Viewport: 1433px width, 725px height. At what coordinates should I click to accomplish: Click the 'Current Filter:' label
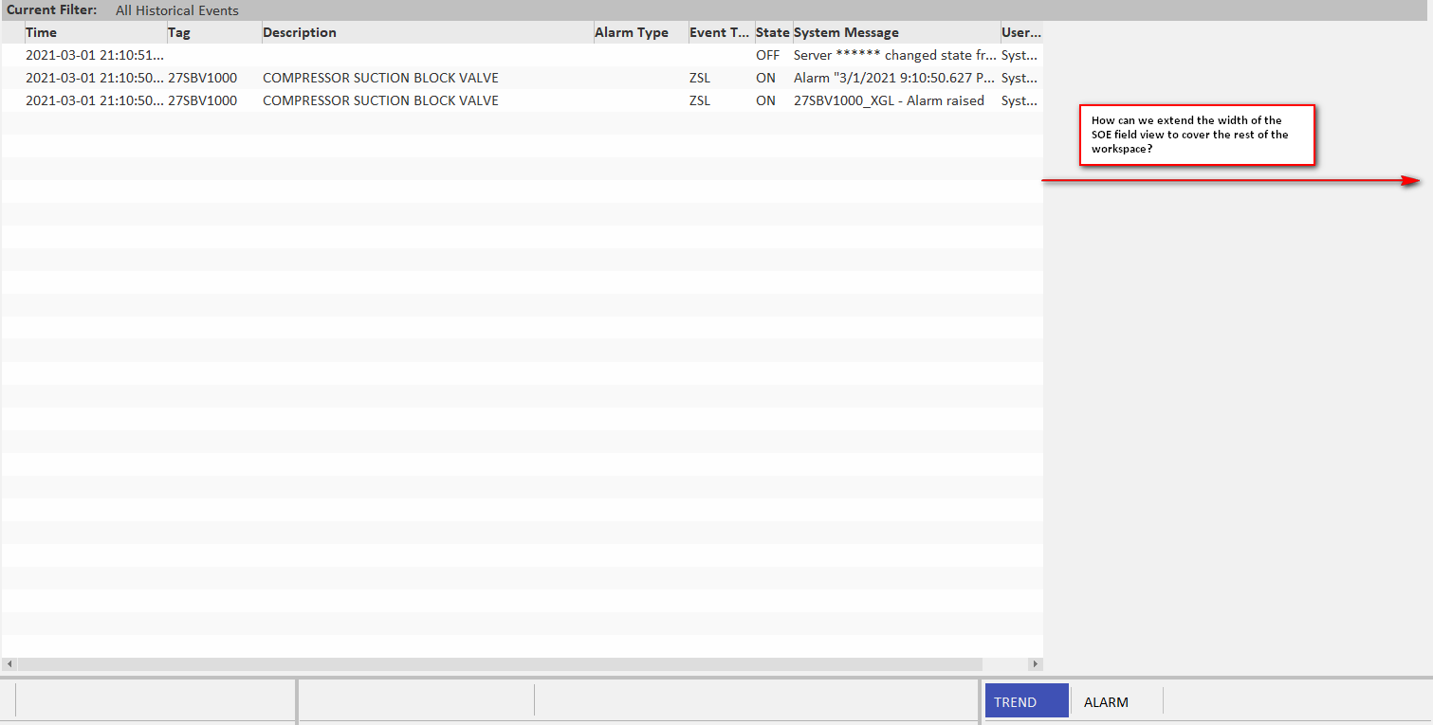[52, 10]
